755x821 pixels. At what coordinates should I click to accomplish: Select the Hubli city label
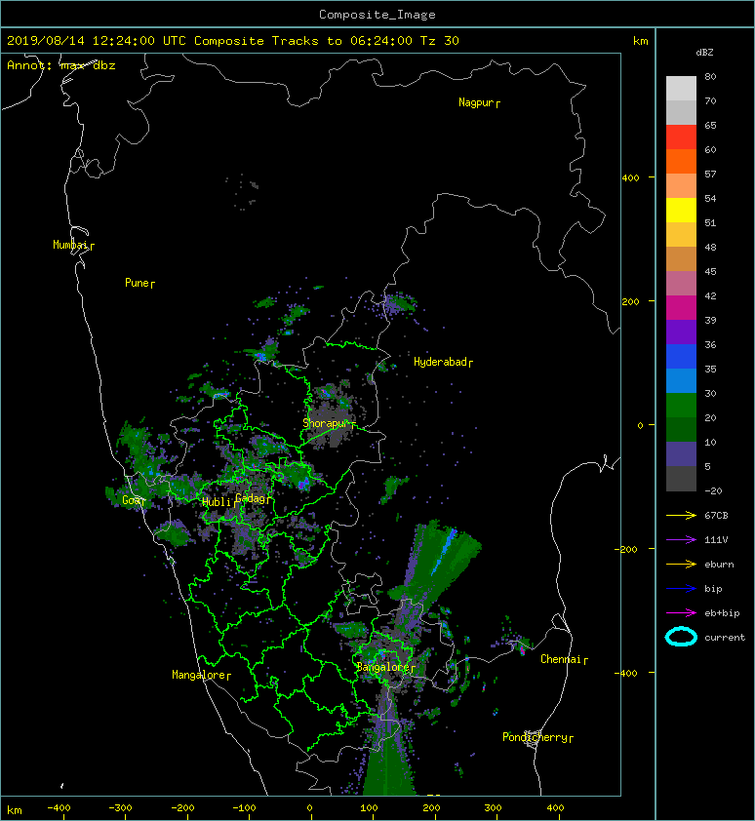coord(219,502)
